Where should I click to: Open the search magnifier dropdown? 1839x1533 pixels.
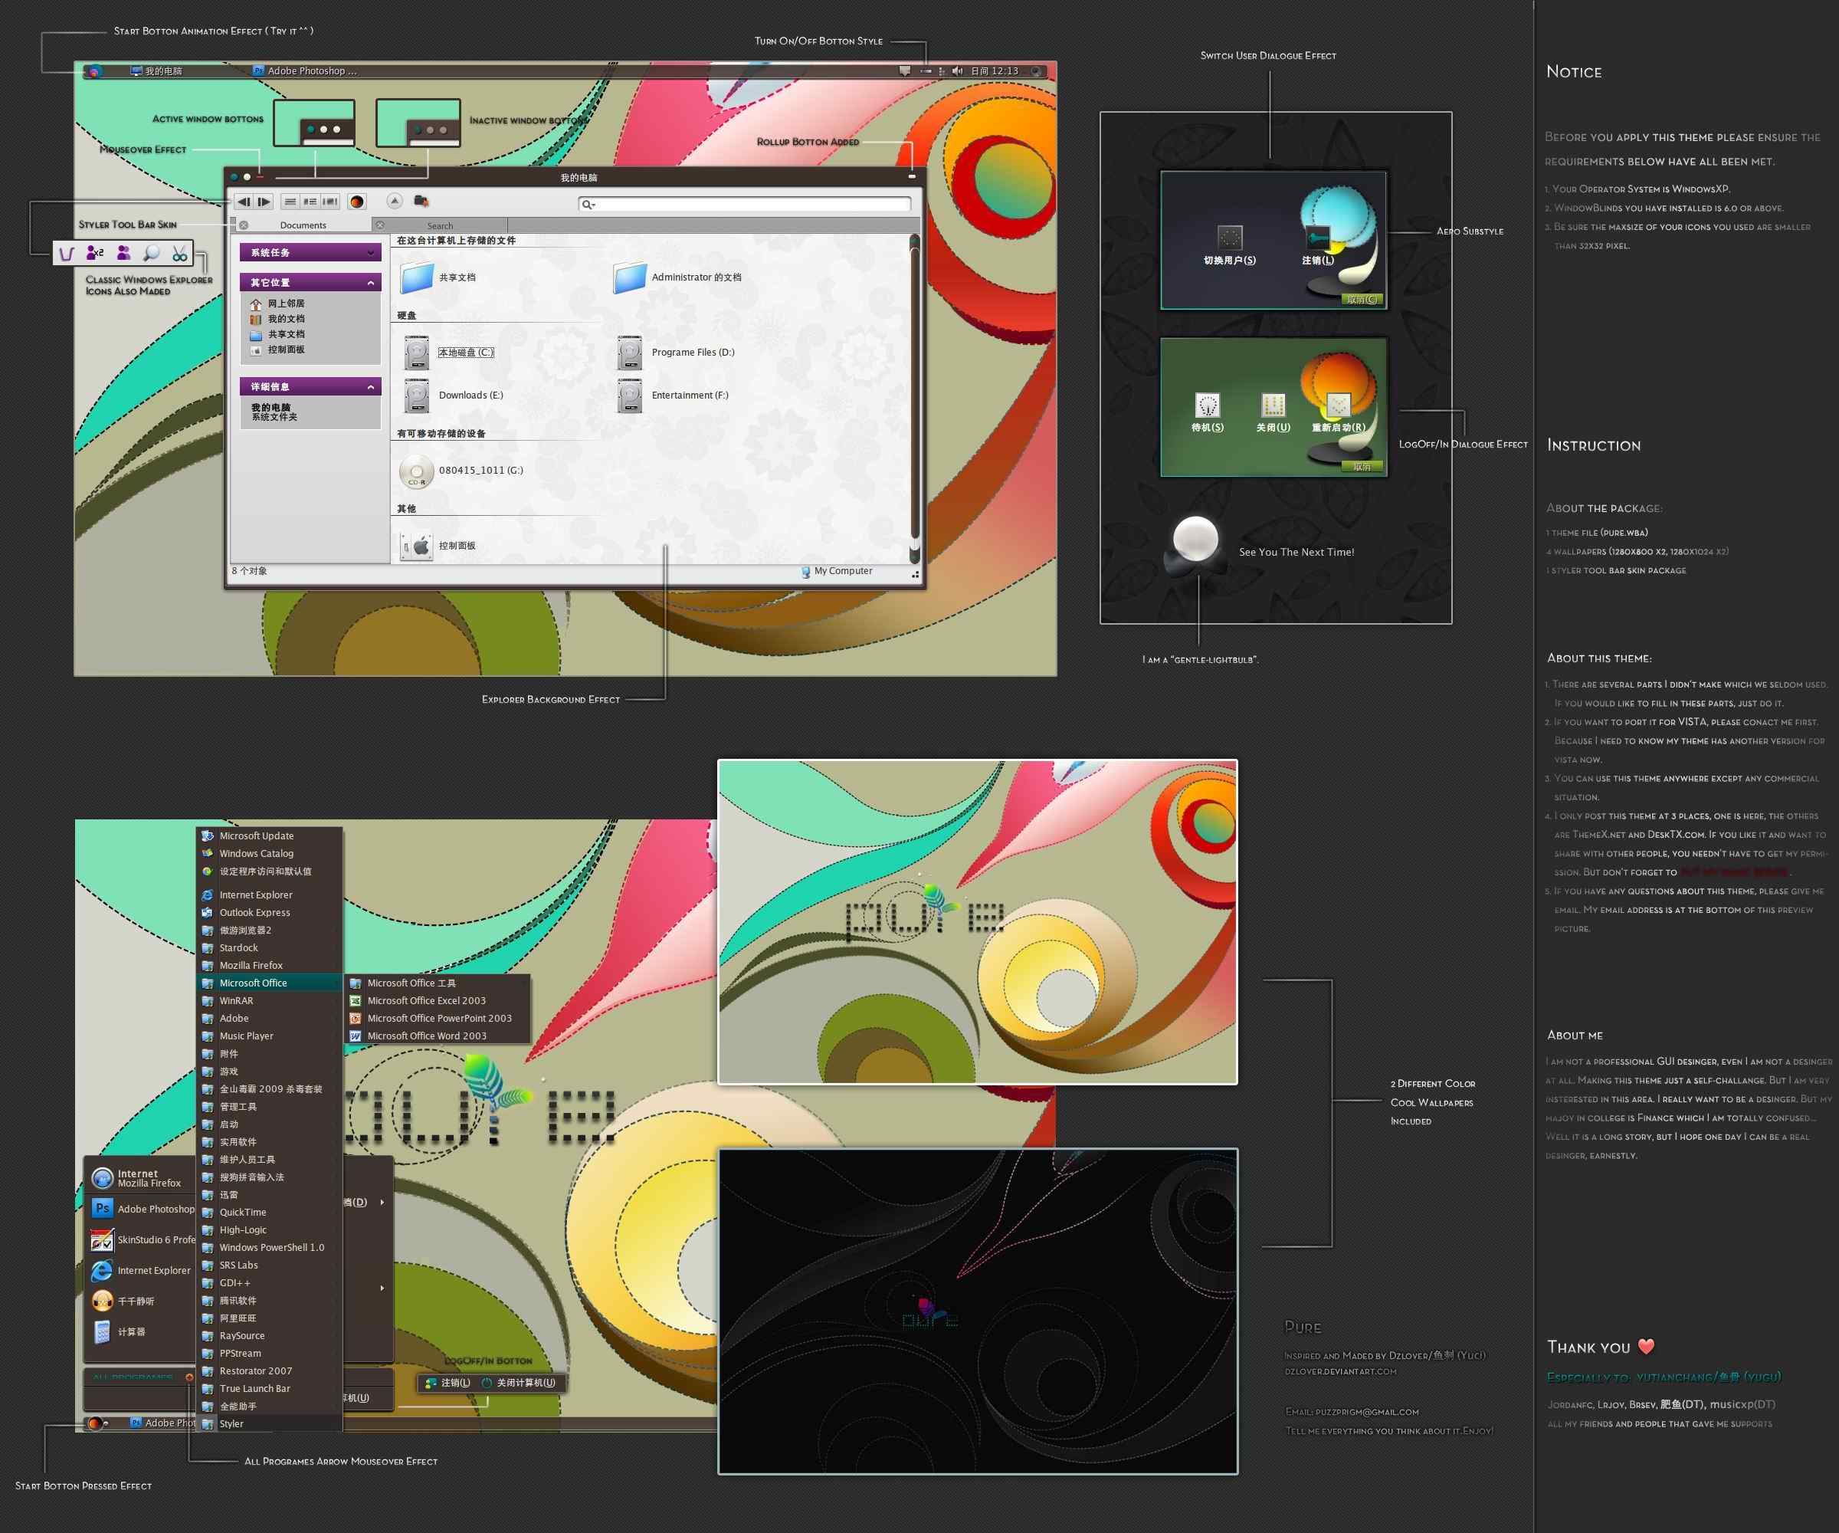pyautogui.click(x=588, y=204)
